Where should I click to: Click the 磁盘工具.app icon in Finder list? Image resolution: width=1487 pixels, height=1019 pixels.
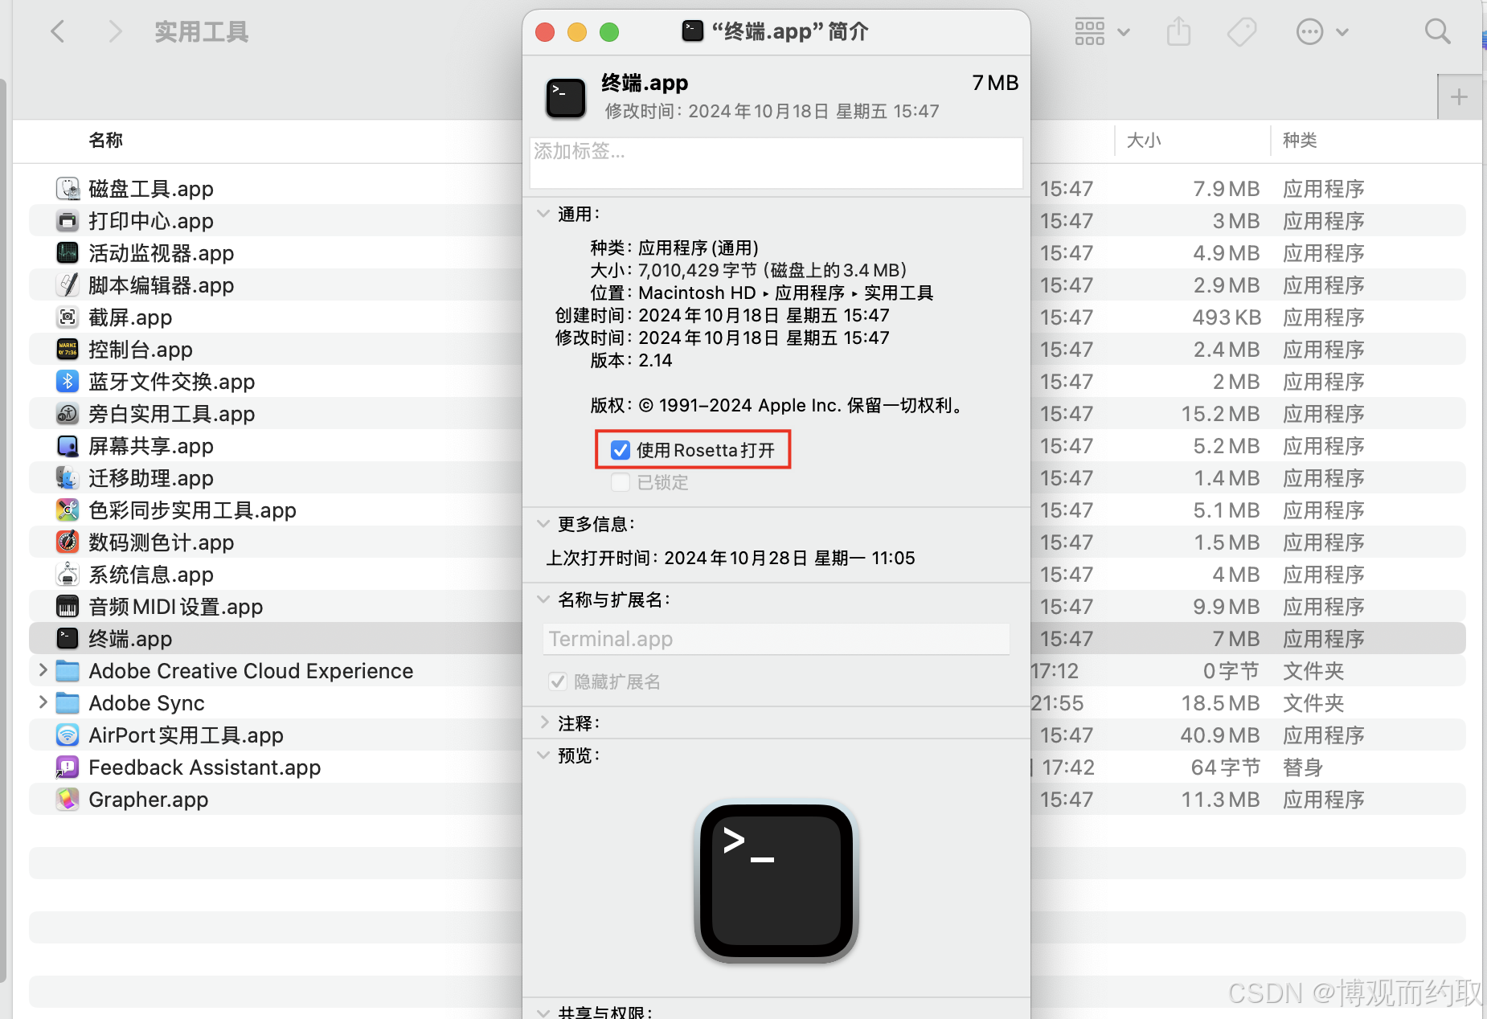pos(68,189)
